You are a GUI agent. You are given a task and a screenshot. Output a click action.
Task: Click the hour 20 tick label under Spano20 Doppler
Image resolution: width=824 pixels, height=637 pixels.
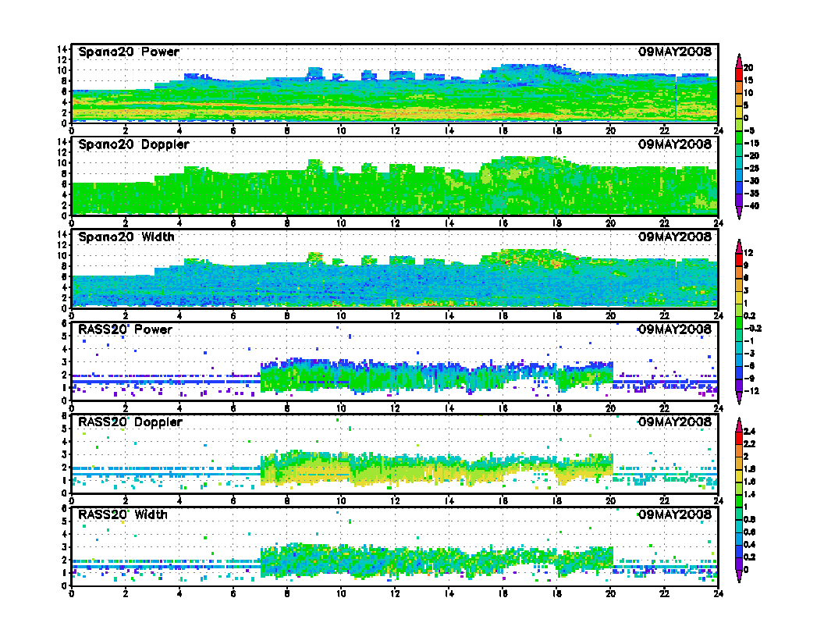610,223
